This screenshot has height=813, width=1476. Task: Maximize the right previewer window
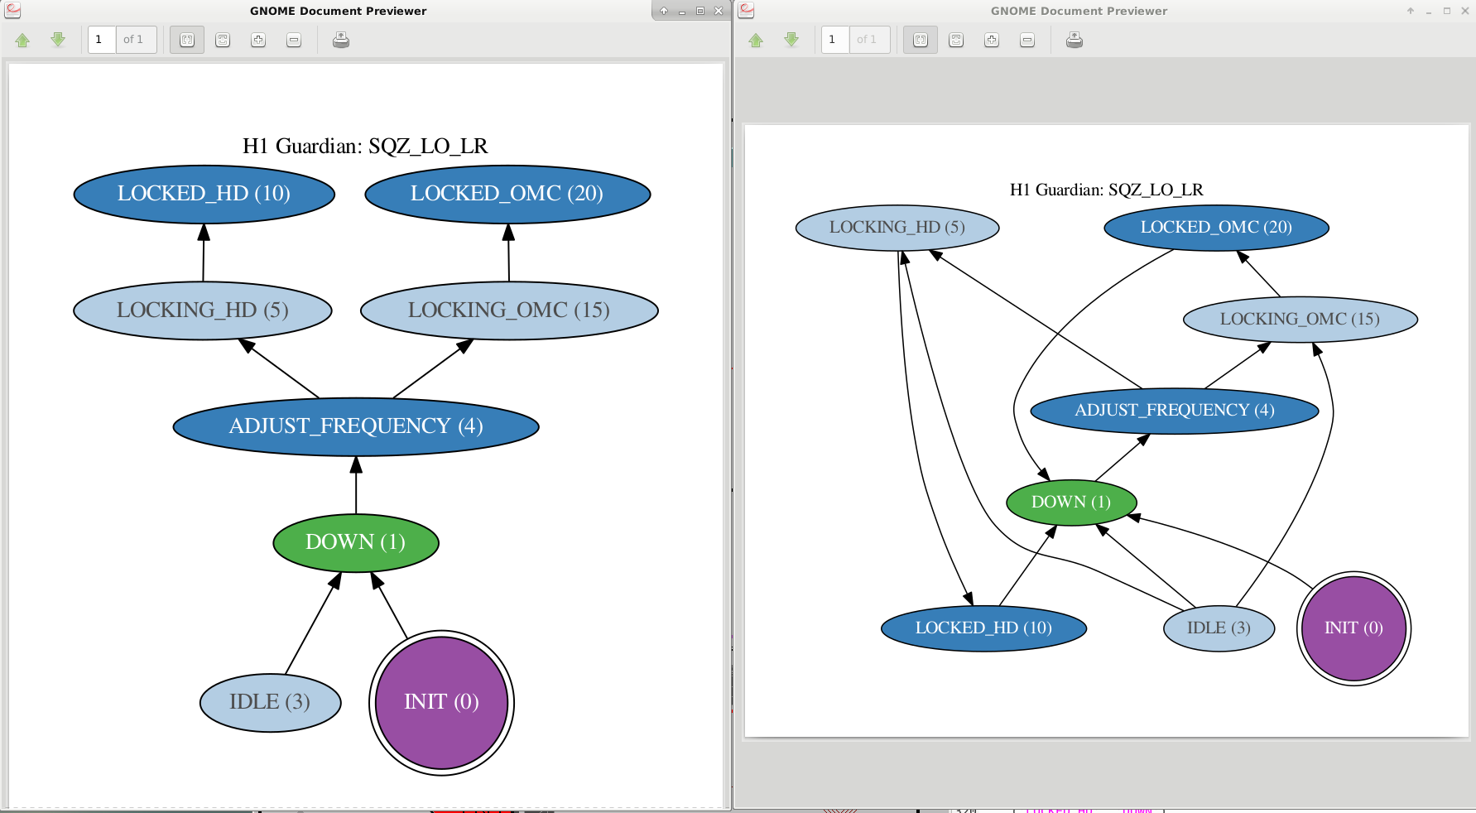point(1447,11)
